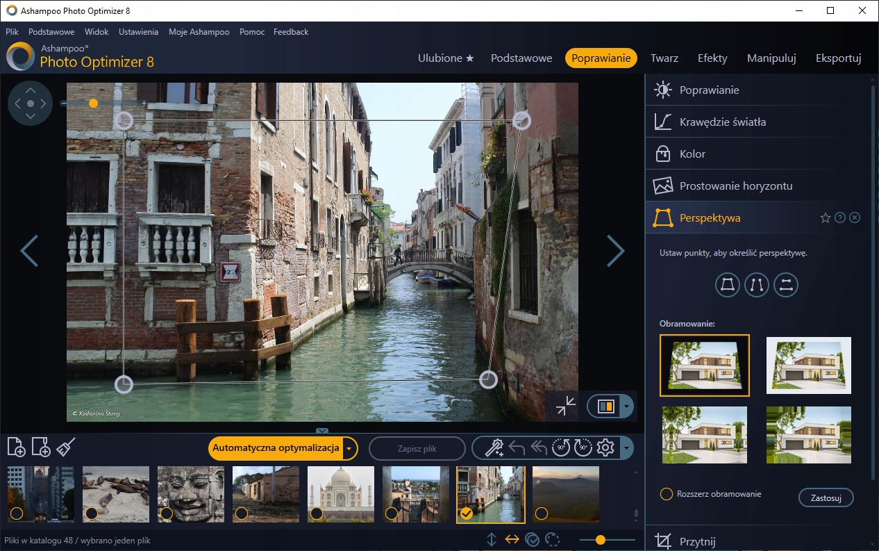Select the white-border framing preview
Screen dimensions: 879x551
coord(809,365)
